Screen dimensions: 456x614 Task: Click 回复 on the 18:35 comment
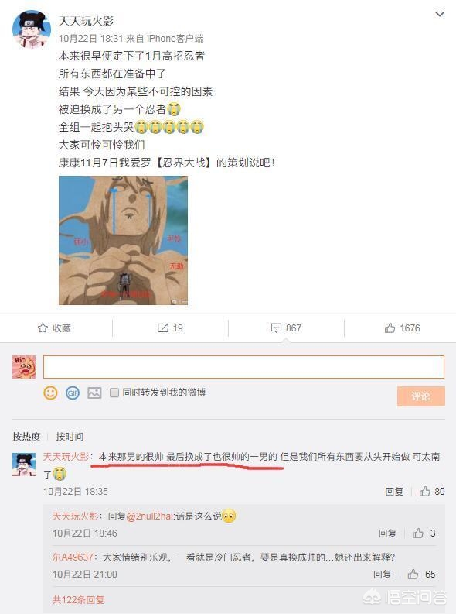pos(394,491)
